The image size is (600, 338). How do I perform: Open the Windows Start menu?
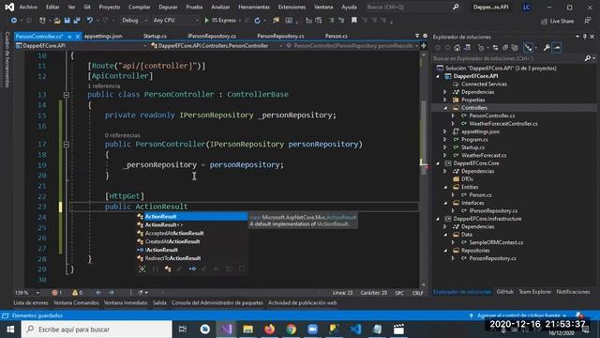[x=10, y=330]
